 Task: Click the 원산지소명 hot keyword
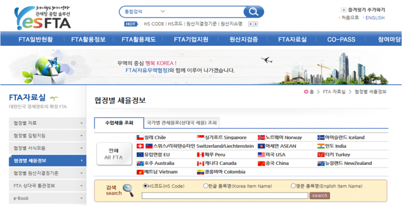click(x=231, y=24)
